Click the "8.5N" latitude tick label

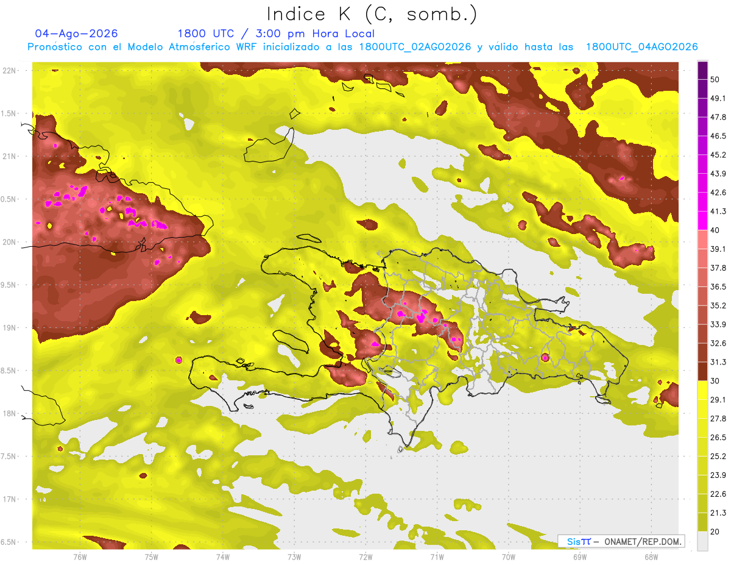coord(9,371)
